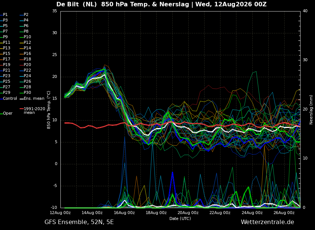Click the -10 tick on temperature axis
315x230 pixels.
point(54,207)
